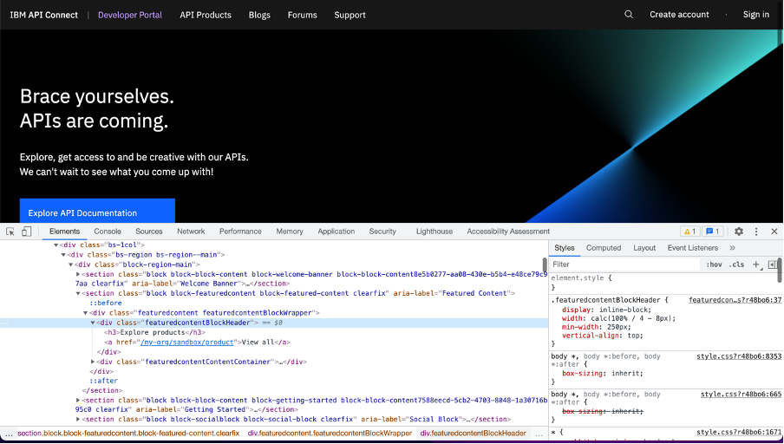Toggle the device toolbar icon
This screenshot has width=784, height=444.
pos(27,232)
